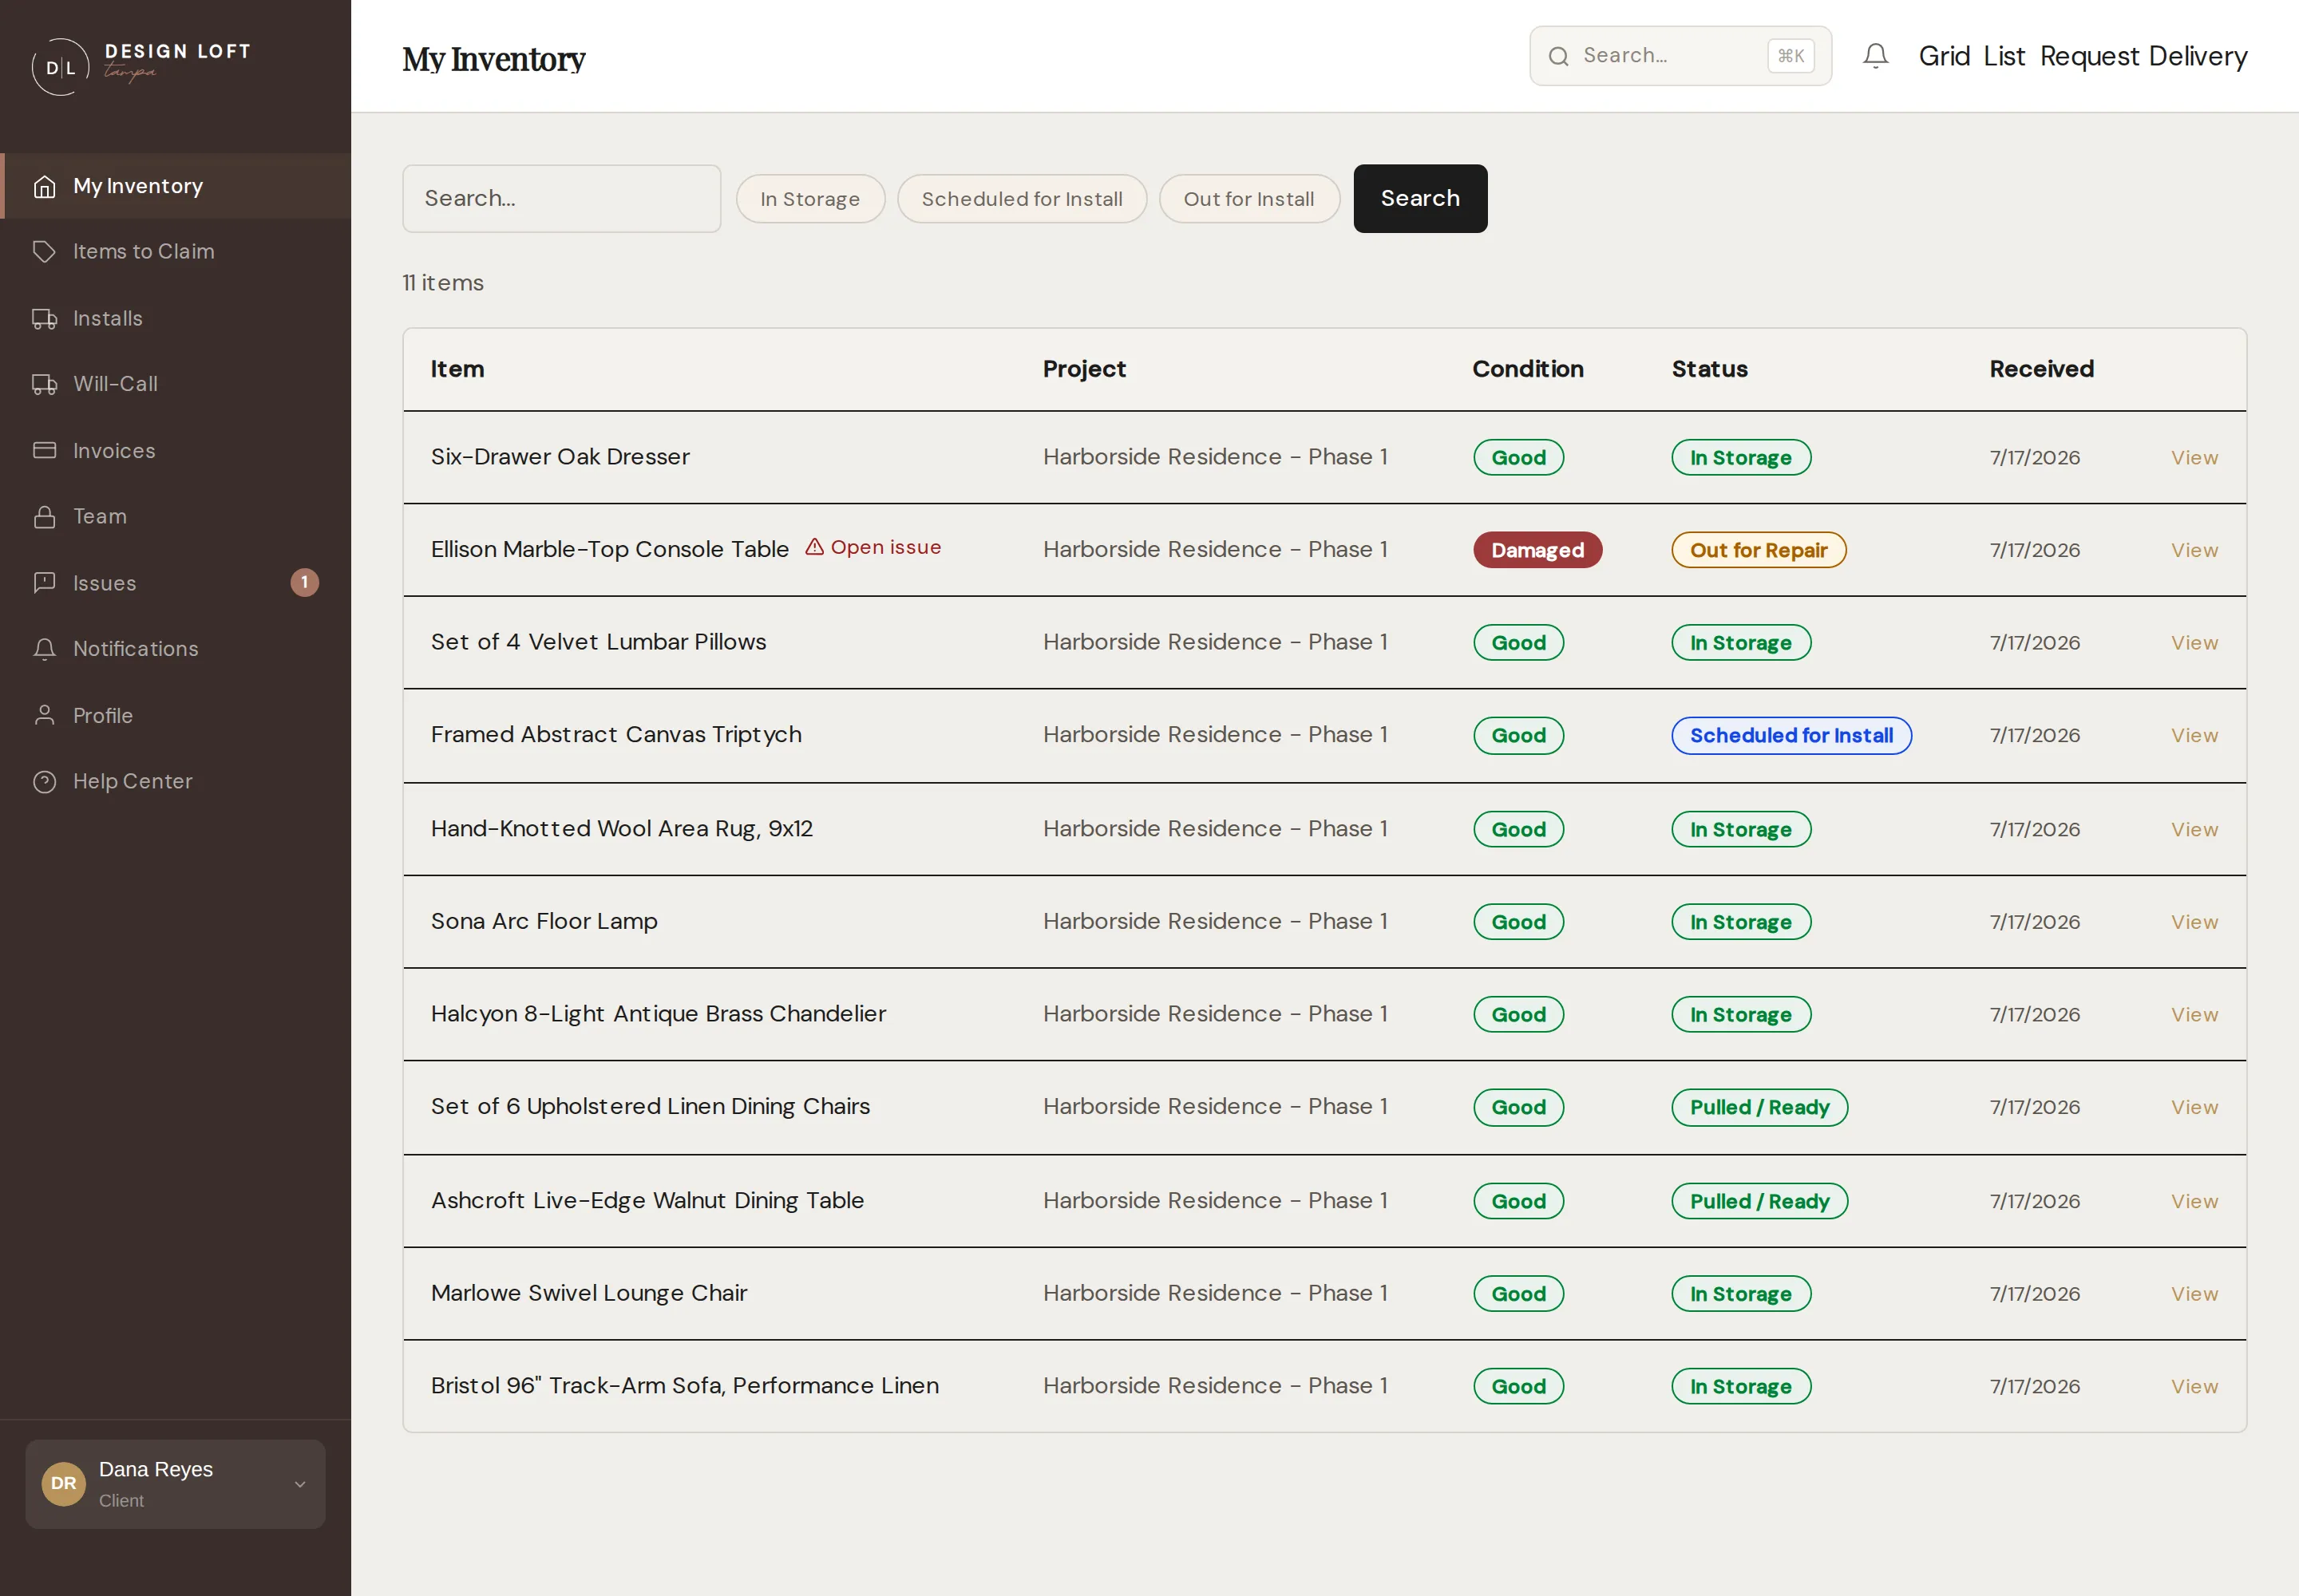The height and width of the screenshot is (1596, 2299).
Task: Select the Issues menu item
Action: coord(176,583)
